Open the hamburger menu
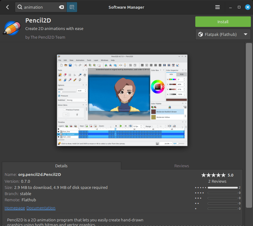Image resolution: width=253 pixels, height=226 pixels. pyautogui.click(x=217, y=7)
